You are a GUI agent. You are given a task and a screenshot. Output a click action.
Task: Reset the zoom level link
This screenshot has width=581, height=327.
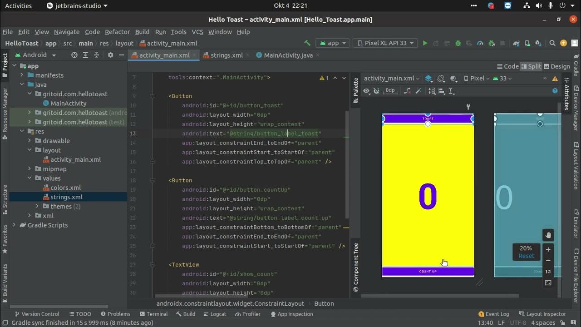(526, 256)
